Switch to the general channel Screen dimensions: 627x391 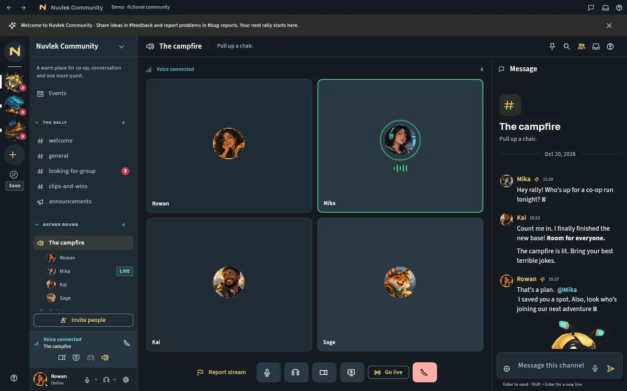[x=84, y=156]
